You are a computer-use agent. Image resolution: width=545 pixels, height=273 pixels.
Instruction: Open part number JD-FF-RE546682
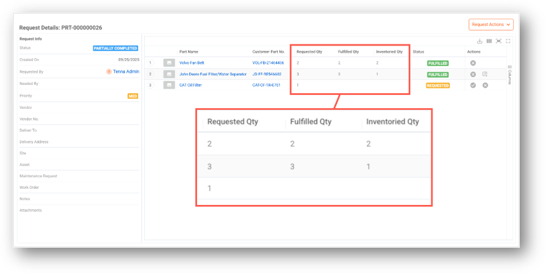tap(267, 74)
